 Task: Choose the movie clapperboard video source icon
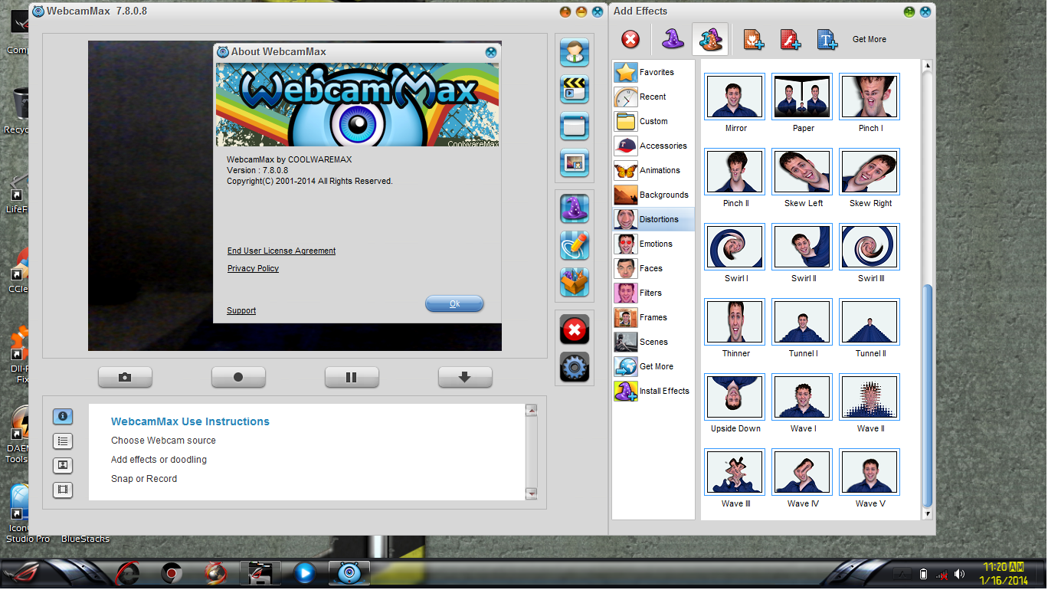pos(574,90)
